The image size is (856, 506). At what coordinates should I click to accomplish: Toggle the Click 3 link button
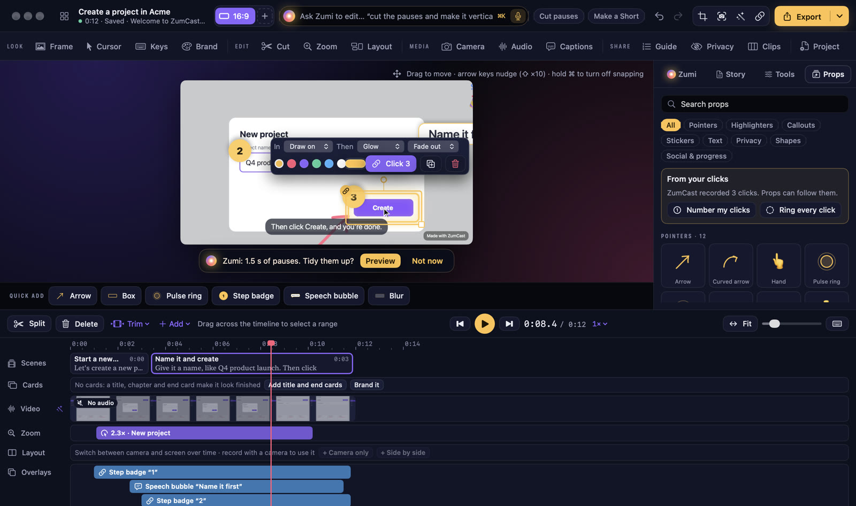(391, 164)
